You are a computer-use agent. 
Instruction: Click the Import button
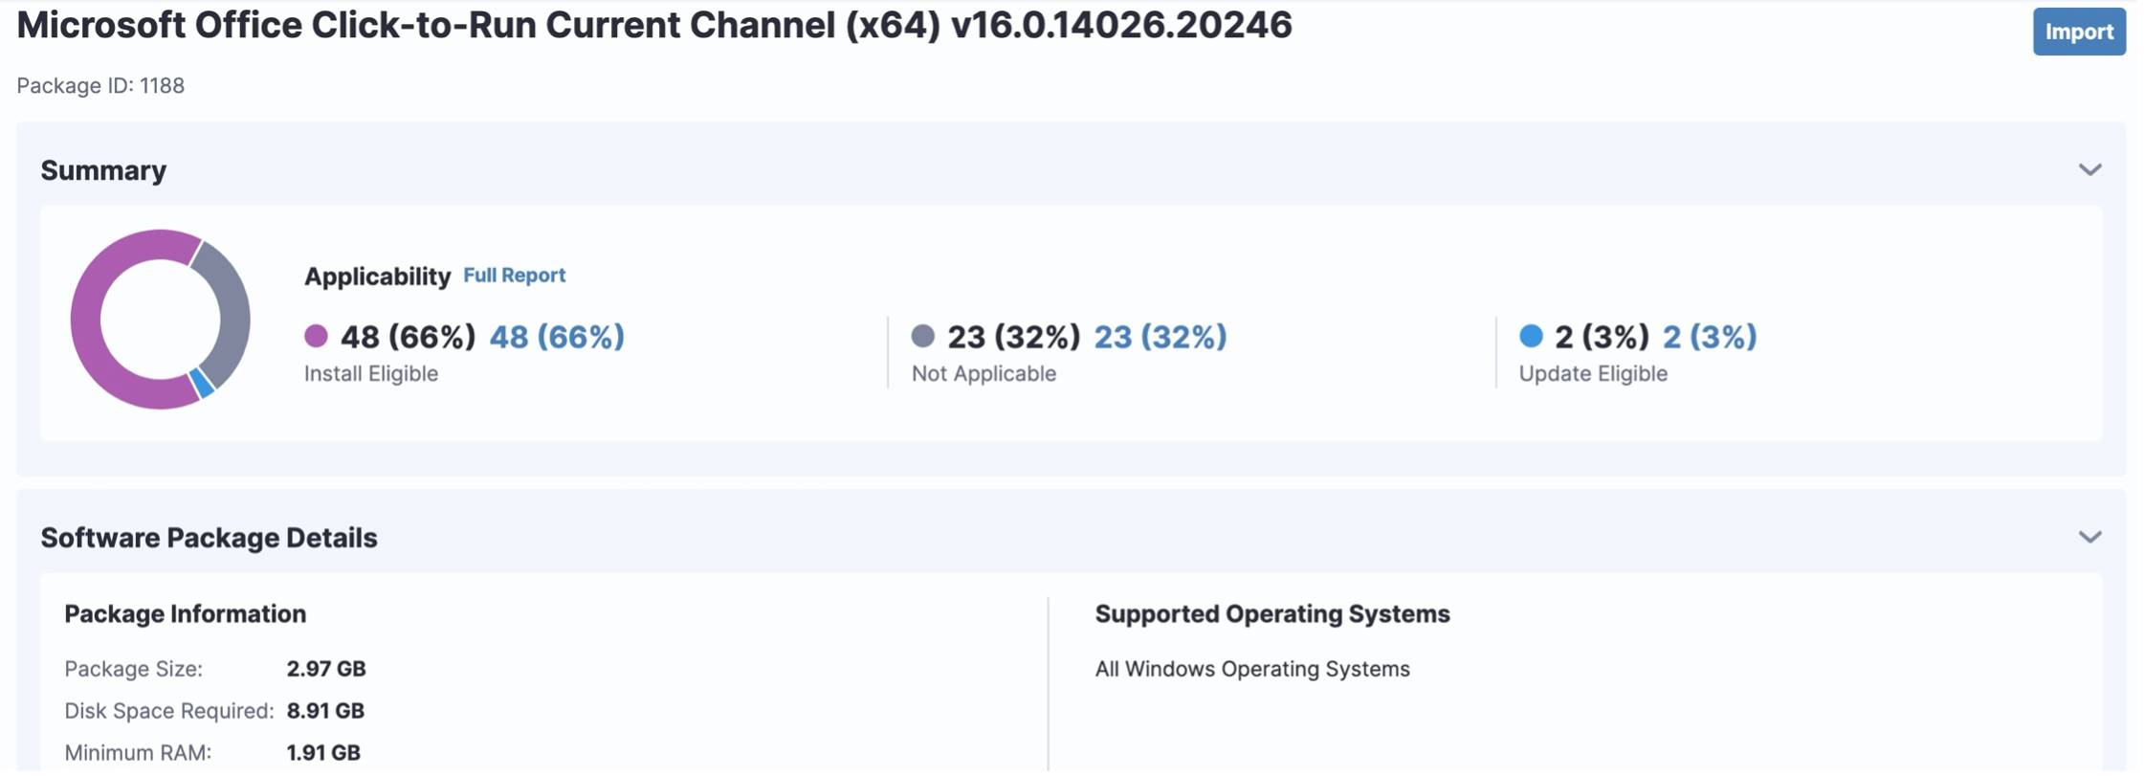[2078, 32]
